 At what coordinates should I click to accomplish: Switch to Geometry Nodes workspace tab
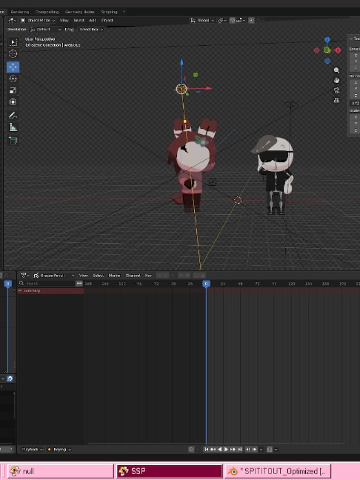coord(79,12)
